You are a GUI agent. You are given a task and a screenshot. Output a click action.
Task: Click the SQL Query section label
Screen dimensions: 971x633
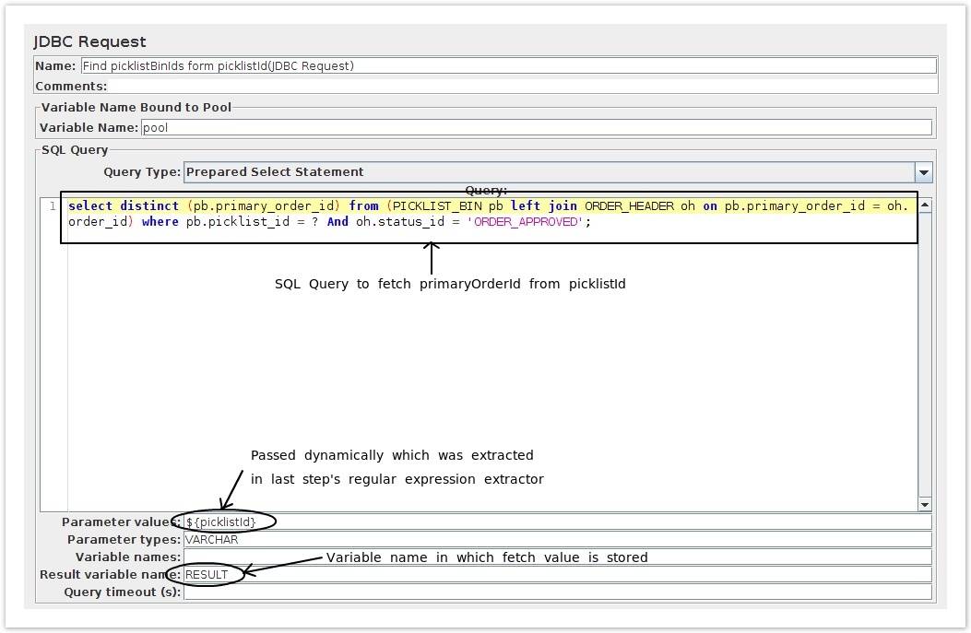point(75,150)
